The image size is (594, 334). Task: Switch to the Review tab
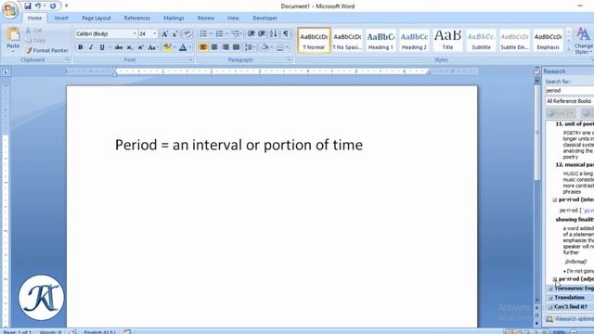[x=206, y=18]
